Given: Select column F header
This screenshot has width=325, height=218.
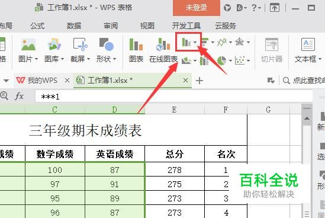Looking at the screenshot, I should pos(226,110).
